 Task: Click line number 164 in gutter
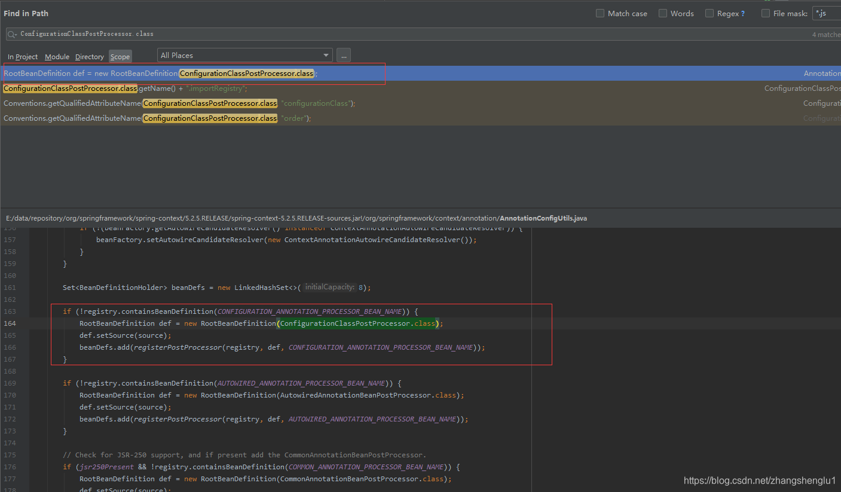point(10,323)
